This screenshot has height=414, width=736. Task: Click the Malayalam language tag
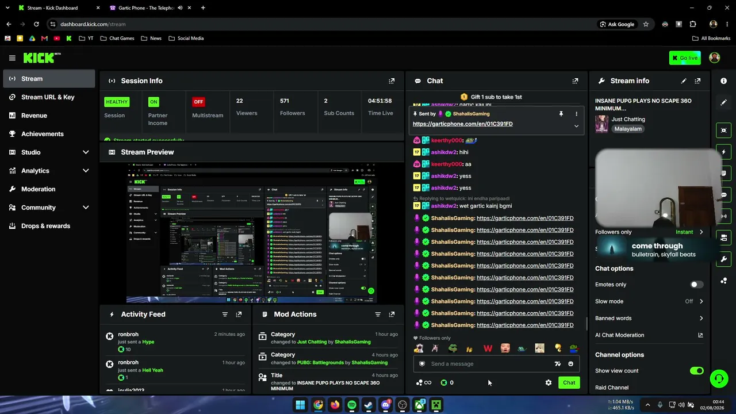628,129
